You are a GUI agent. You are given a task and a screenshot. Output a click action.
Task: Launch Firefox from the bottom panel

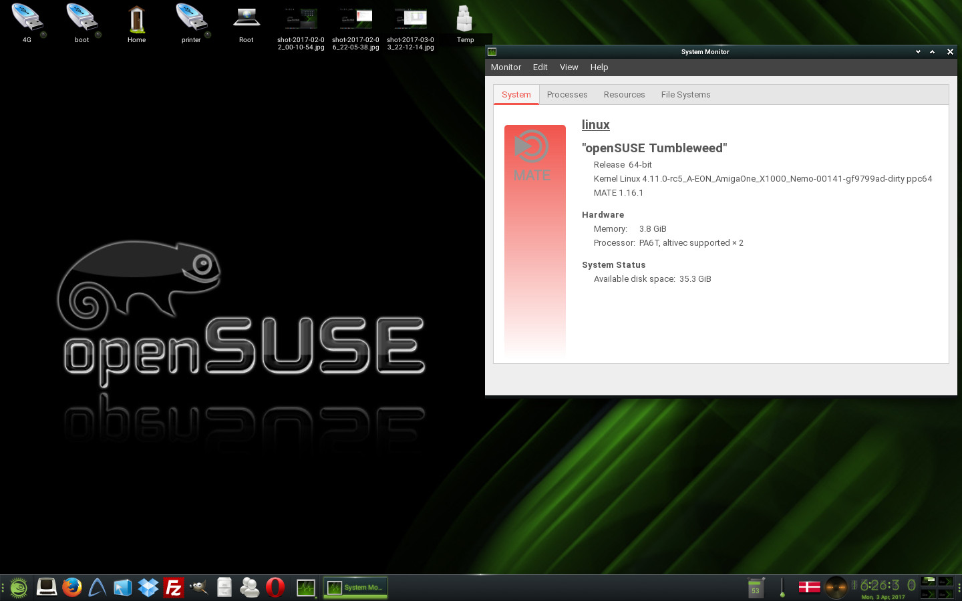[x=72, y=587]
